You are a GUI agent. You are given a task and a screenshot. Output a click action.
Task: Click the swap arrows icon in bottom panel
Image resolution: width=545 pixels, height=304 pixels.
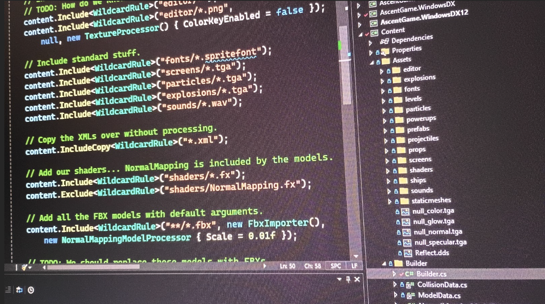tap(19, 290)
